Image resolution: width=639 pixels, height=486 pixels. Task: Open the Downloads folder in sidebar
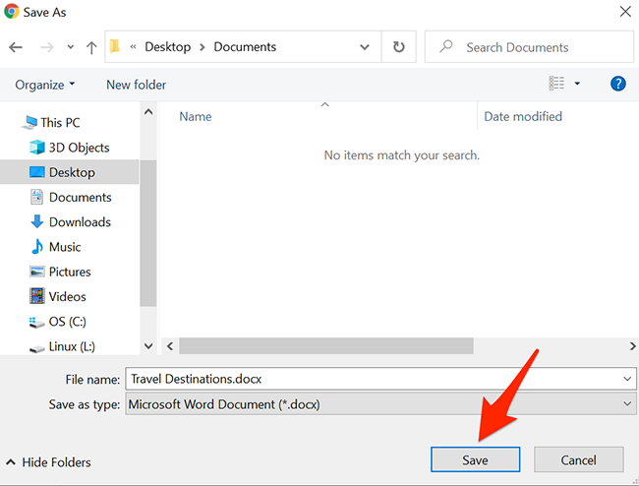(x=80, y=222)
